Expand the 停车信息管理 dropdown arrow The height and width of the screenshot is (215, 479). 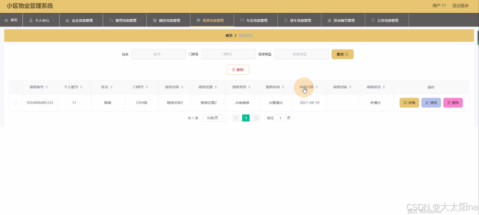pyautogui.click(x=315, y=20)
